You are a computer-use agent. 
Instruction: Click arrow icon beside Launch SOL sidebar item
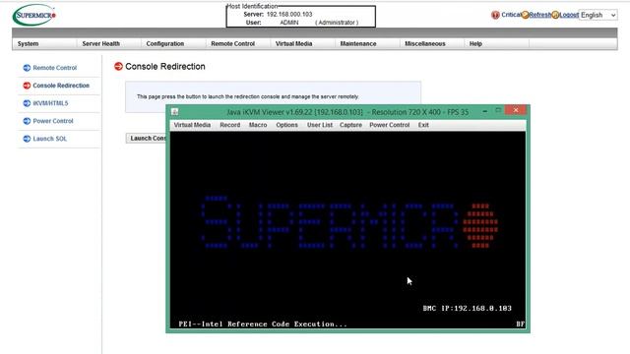click(27, 139)
